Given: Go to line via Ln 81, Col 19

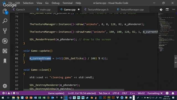Looking at the screenshot, I should 82,93.
